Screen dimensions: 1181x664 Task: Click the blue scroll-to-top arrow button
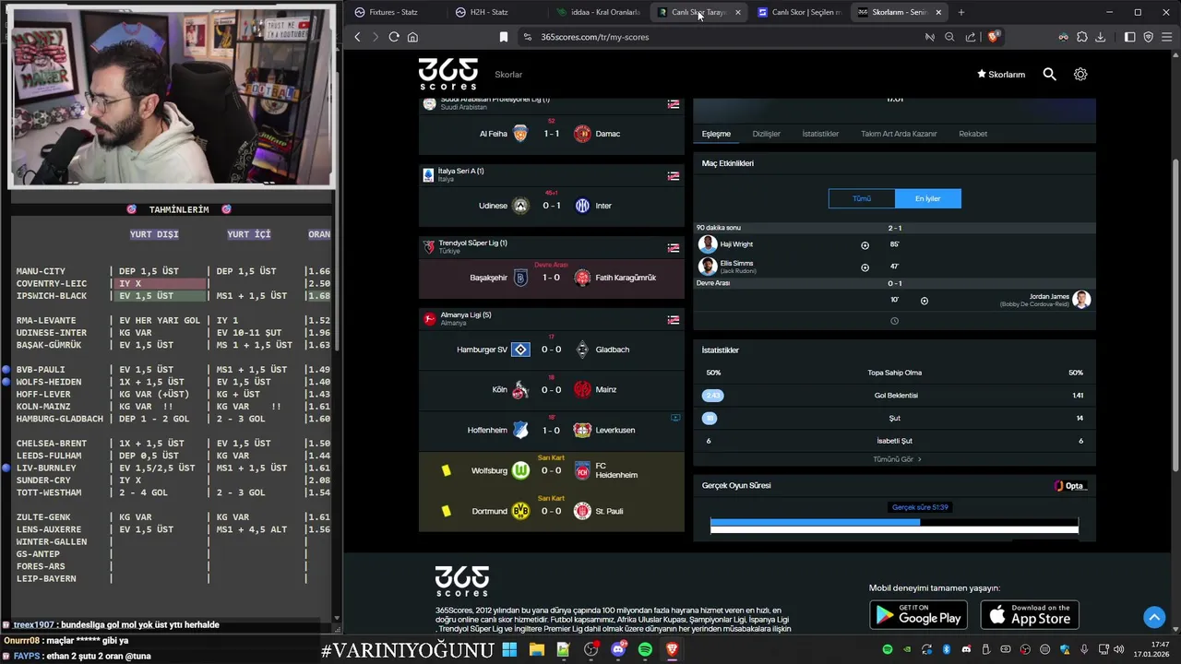[x=1154, y=617]
